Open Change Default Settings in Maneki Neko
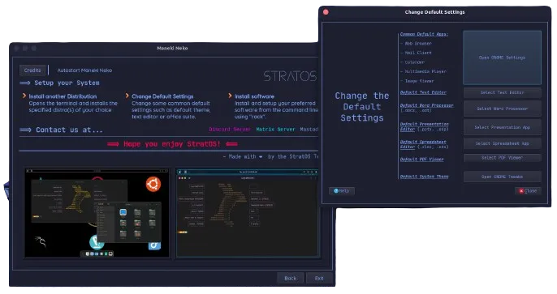 tap(162, 96)
